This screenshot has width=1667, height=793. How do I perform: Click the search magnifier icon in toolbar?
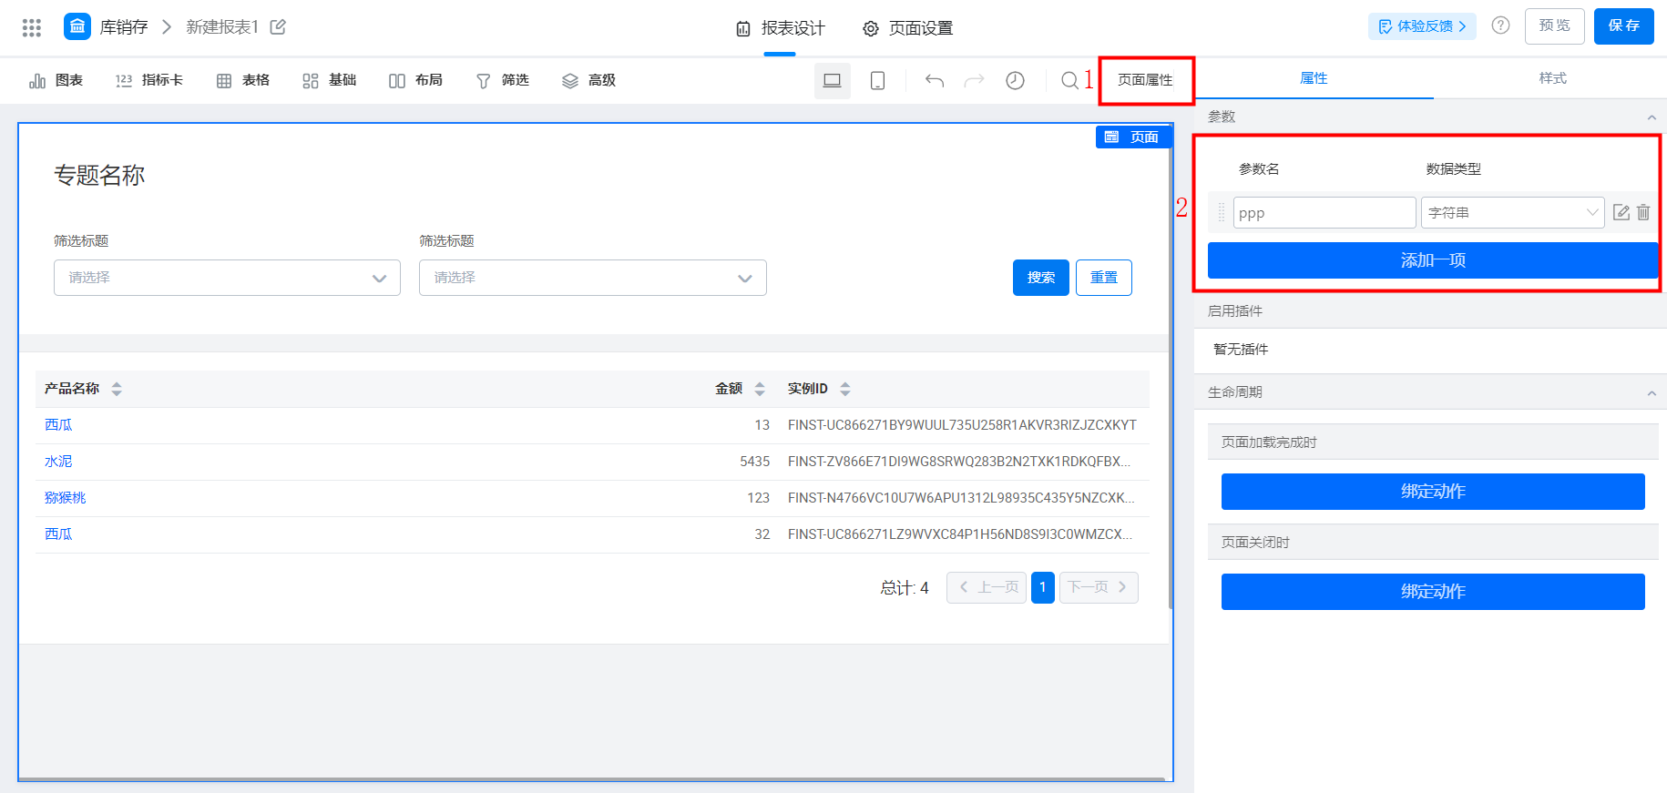coord(1069,80)
